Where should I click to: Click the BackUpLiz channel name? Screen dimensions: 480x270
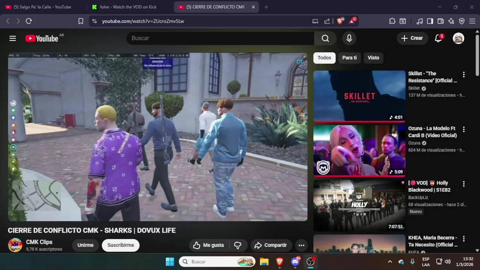click(x=418, y=198)
